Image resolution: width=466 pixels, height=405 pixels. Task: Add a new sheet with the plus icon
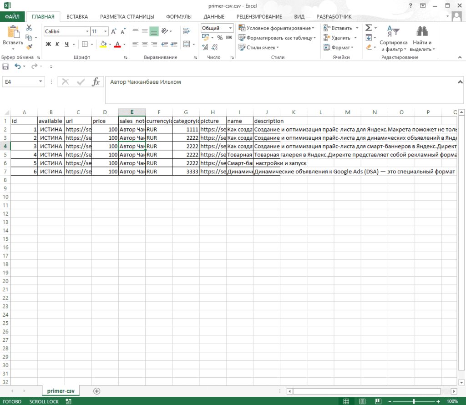pos(96,391)
